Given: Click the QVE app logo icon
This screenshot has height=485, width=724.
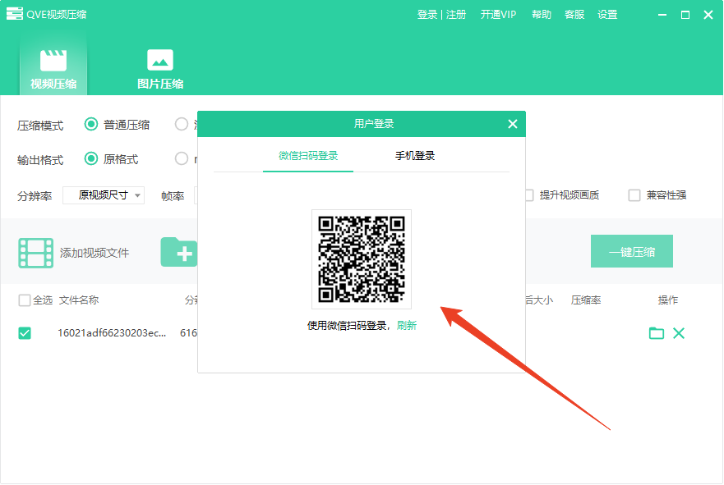Looking at the screenshot, I should coord(14,14).
